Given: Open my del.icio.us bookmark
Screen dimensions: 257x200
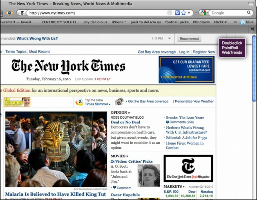Looking at the screenshot, I should tap(96, 22).
